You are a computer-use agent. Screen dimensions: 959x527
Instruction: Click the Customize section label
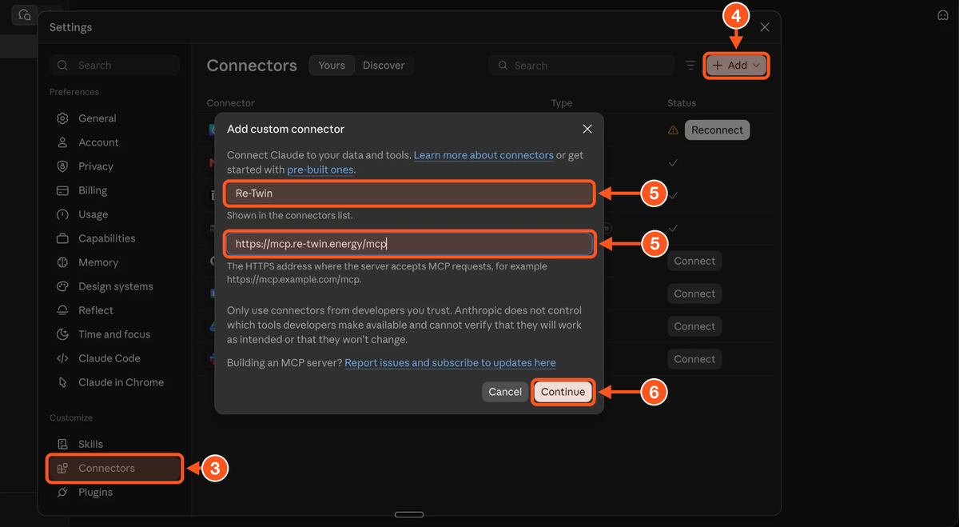[71, 418]
